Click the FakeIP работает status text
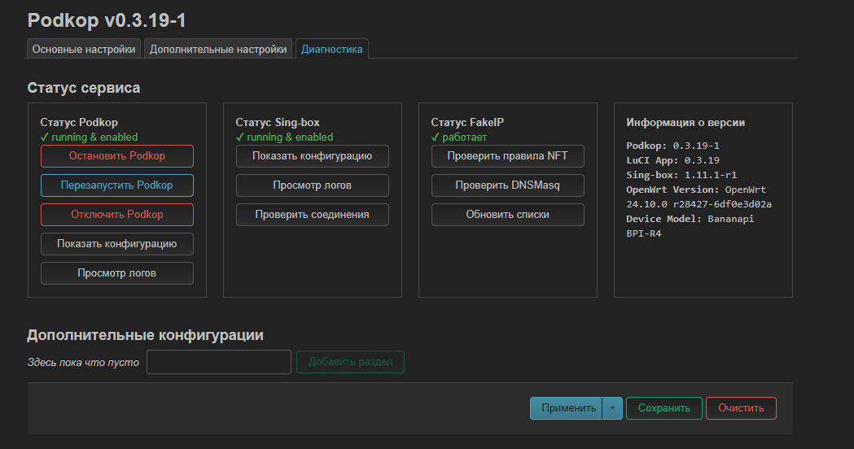 click(459, 137)
